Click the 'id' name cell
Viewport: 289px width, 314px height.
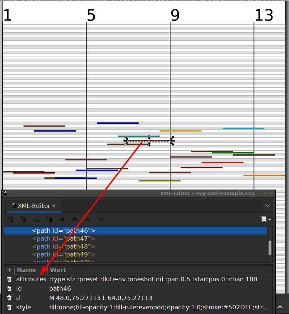pyautogui.click(x=19, y=288)
